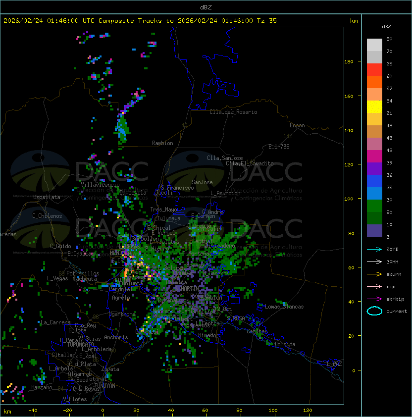Click the 'Potrerillos' map label
This screenshot has height=417, width=412.
coord(83,273)
